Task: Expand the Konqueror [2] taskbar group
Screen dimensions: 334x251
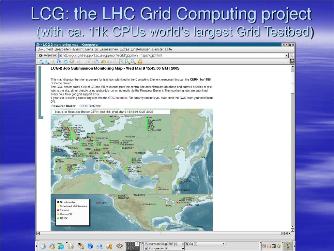Action: coord(183,248)
